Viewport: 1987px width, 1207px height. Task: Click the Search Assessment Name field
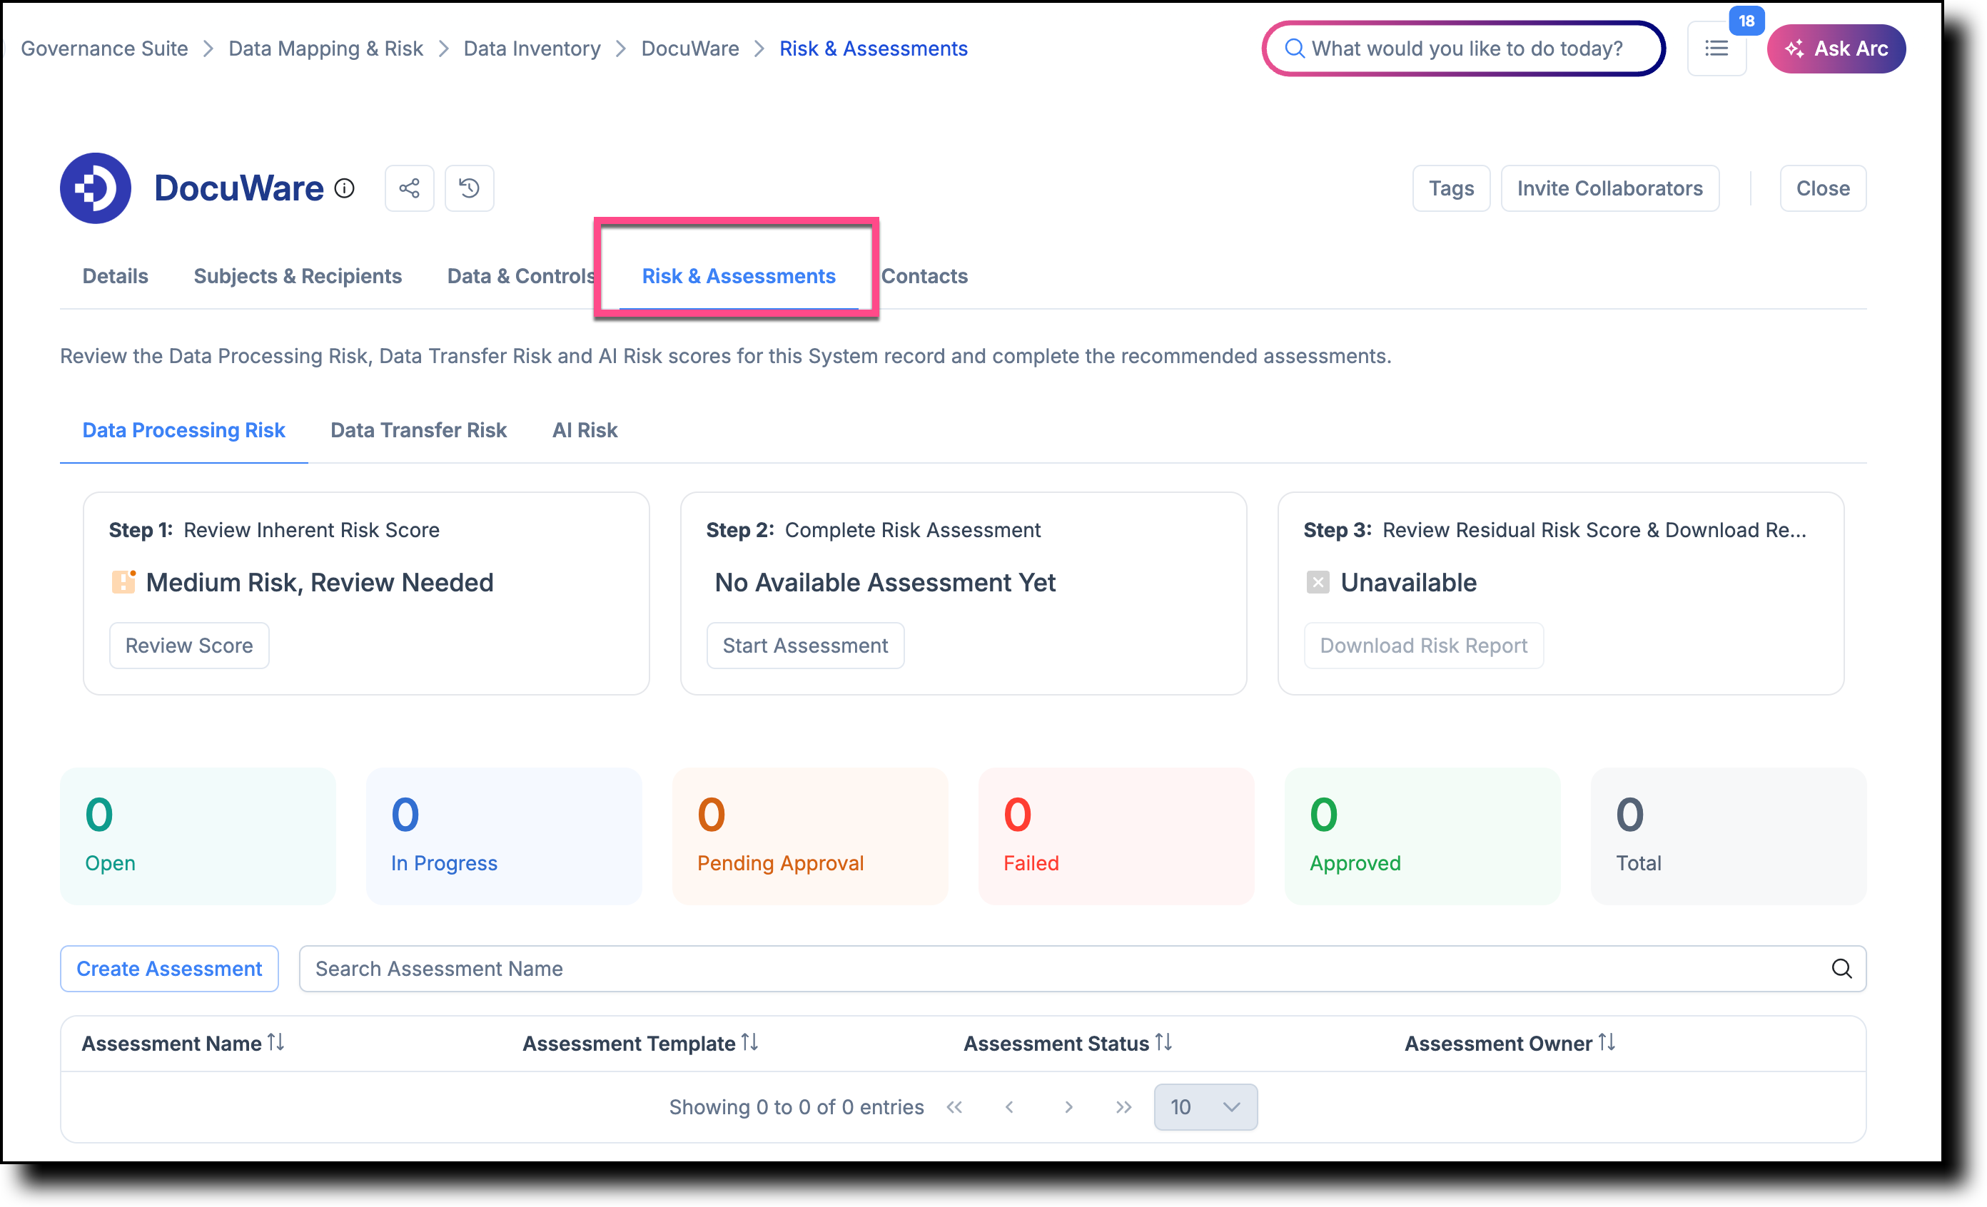(x=1082, y=969)
